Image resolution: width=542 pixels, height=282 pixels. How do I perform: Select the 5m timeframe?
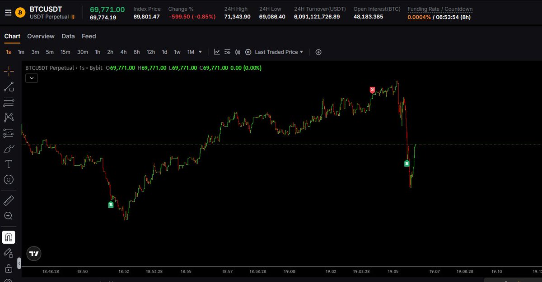coord(50,52)
